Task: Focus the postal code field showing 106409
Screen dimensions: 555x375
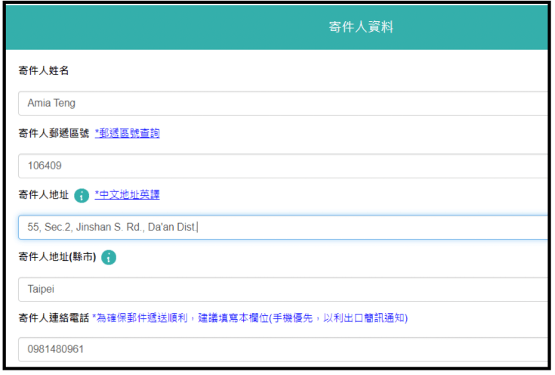Action: tap(283, 166)
